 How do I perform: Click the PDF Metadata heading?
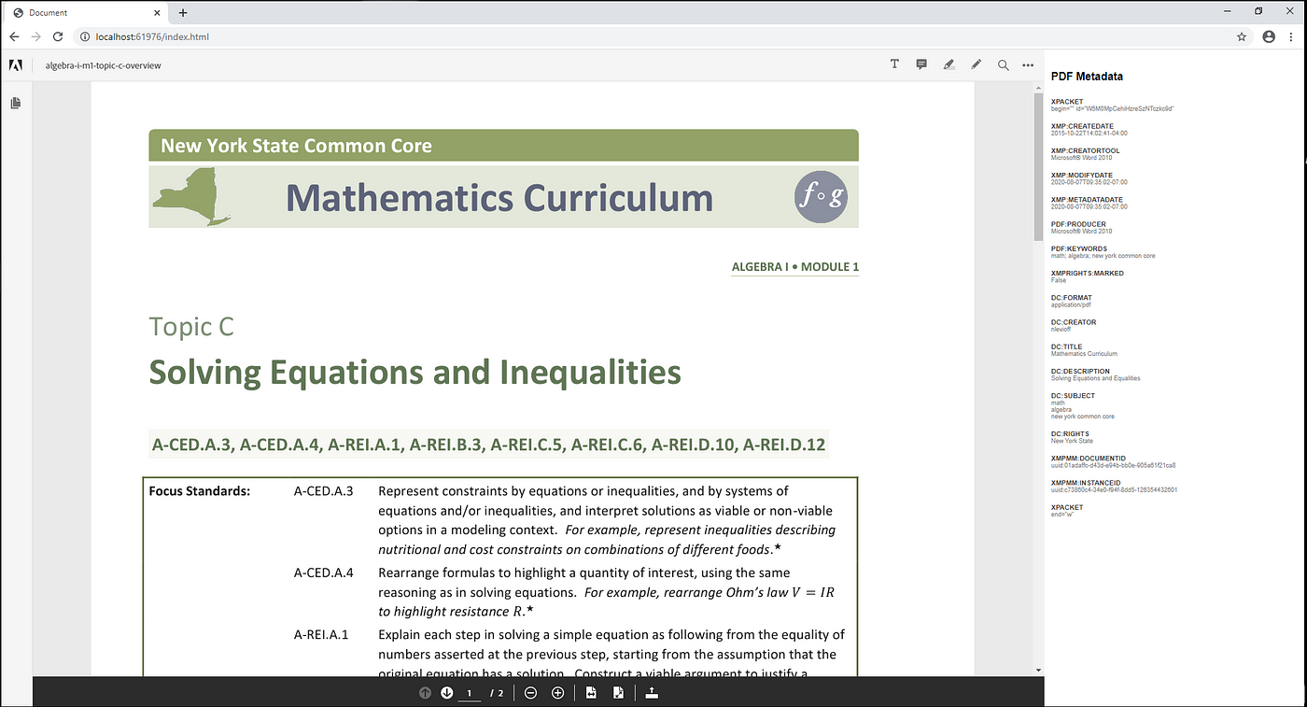[1087, 77]
